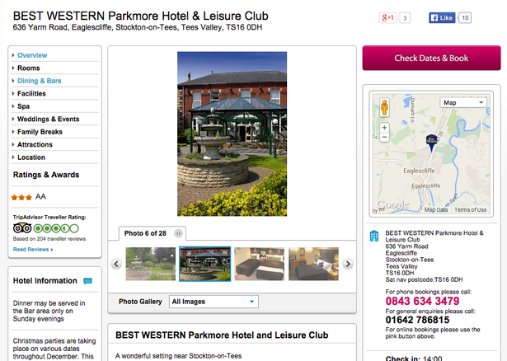Open the All Images photo gallery dropdown

pyautogui.click(x=214, y=302)
